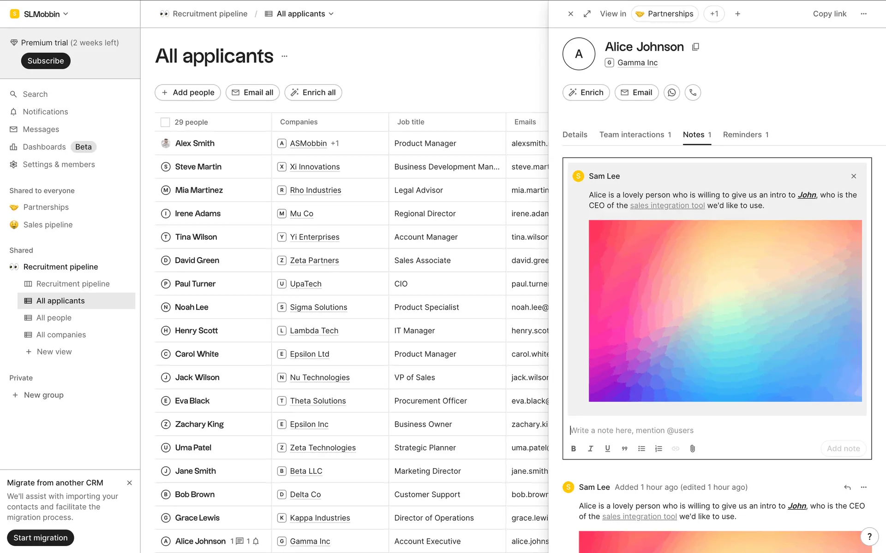Open the Team interactions tab

click(x=635, y=135)
